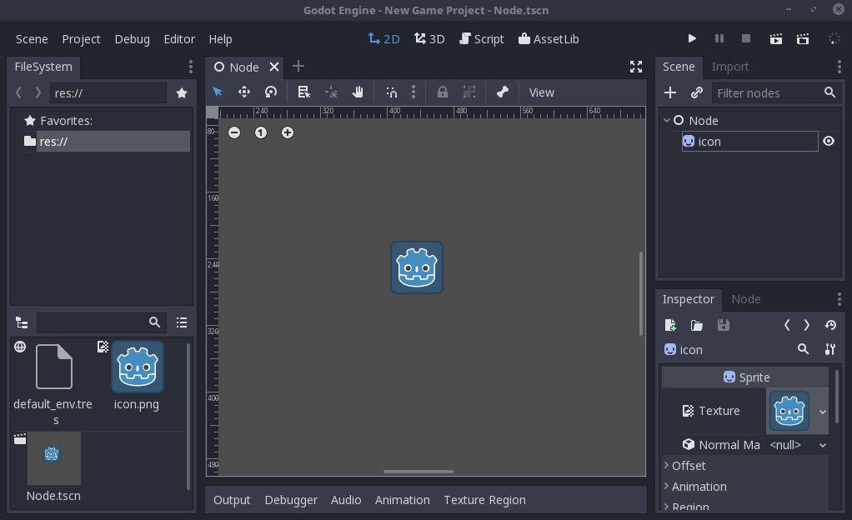Select the Move mode tool

(243, 92)
